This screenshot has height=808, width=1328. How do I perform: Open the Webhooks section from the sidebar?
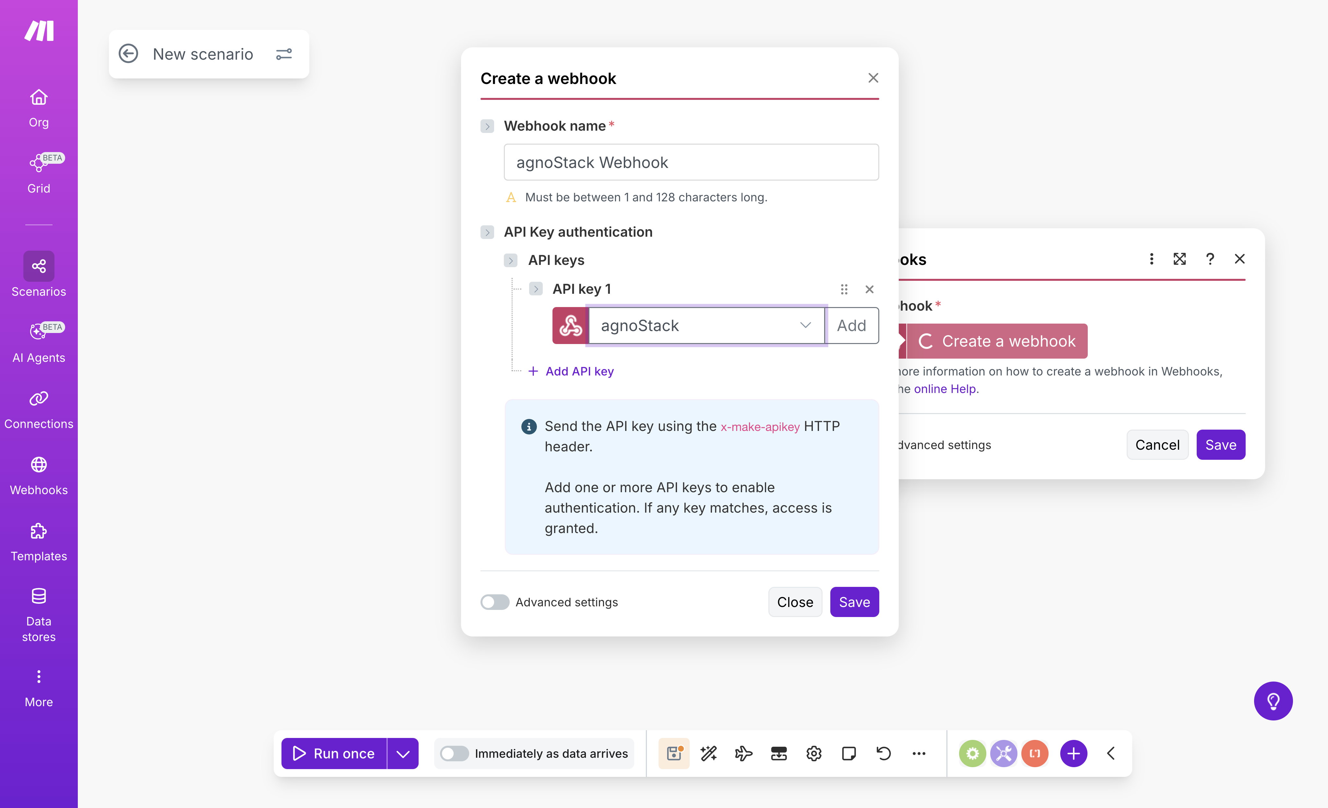point(38,465)
